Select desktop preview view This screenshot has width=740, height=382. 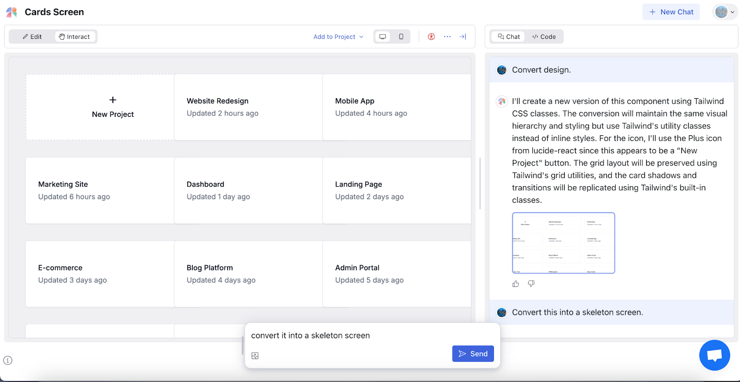pyautogui.click(x=382, y=37)
